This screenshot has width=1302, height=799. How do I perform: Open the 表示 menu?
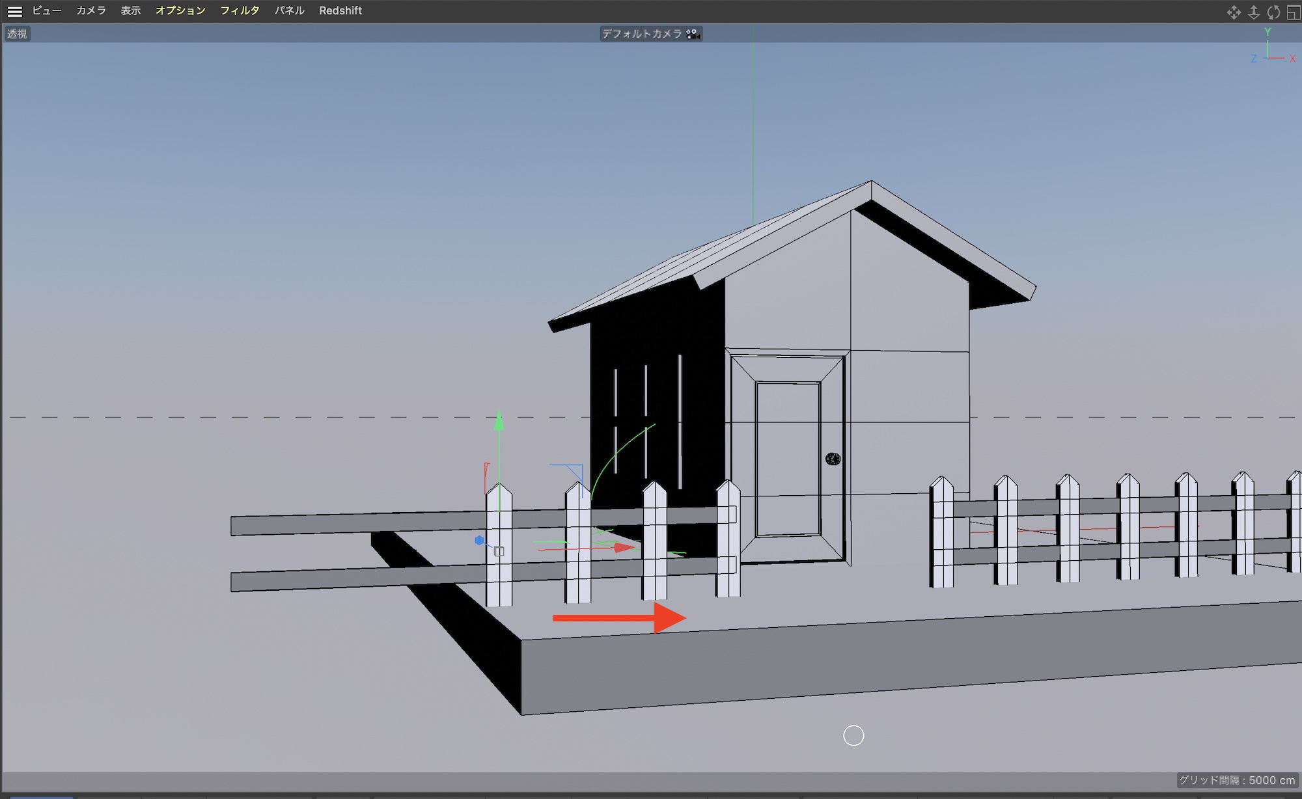coord(130,10)
